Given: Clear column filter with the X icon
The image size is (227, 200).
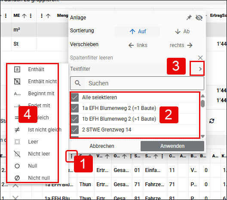Looking at the screenshot, I should pos(200,58).
